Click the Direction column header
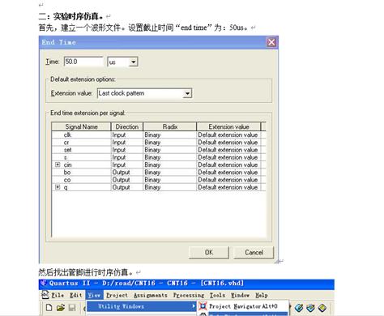 (x=127, y=126)
